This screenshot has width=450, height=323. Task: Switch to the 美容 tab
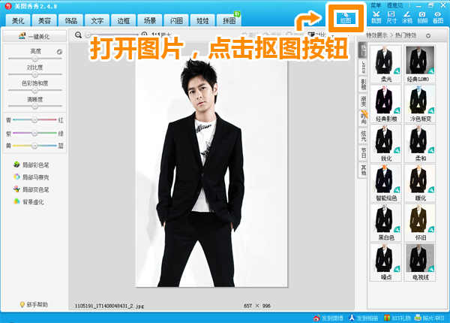tap(44, 21)
